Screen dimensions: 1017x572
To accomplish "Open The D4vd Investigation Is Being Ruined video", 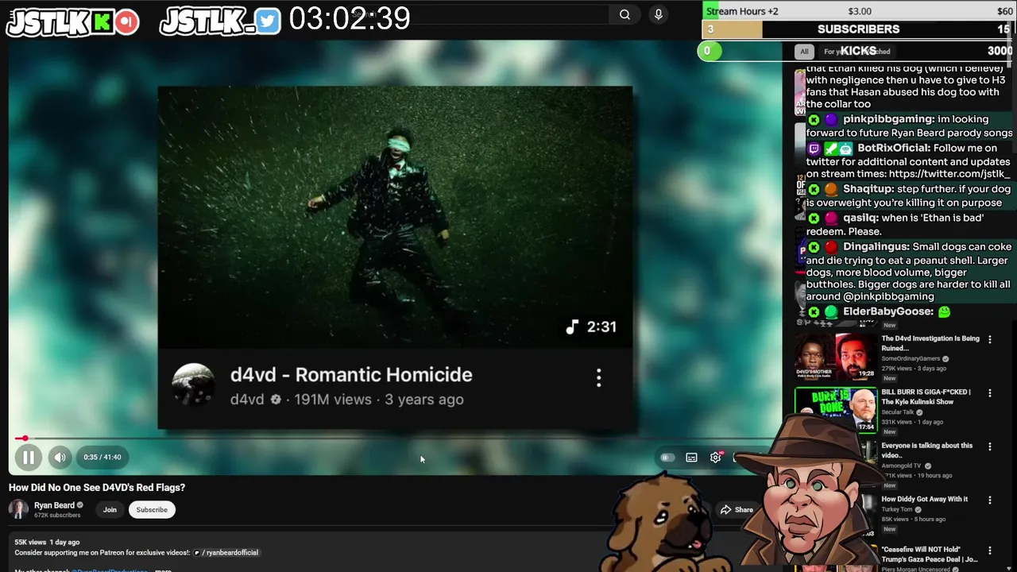I will (x=930, y=343).
